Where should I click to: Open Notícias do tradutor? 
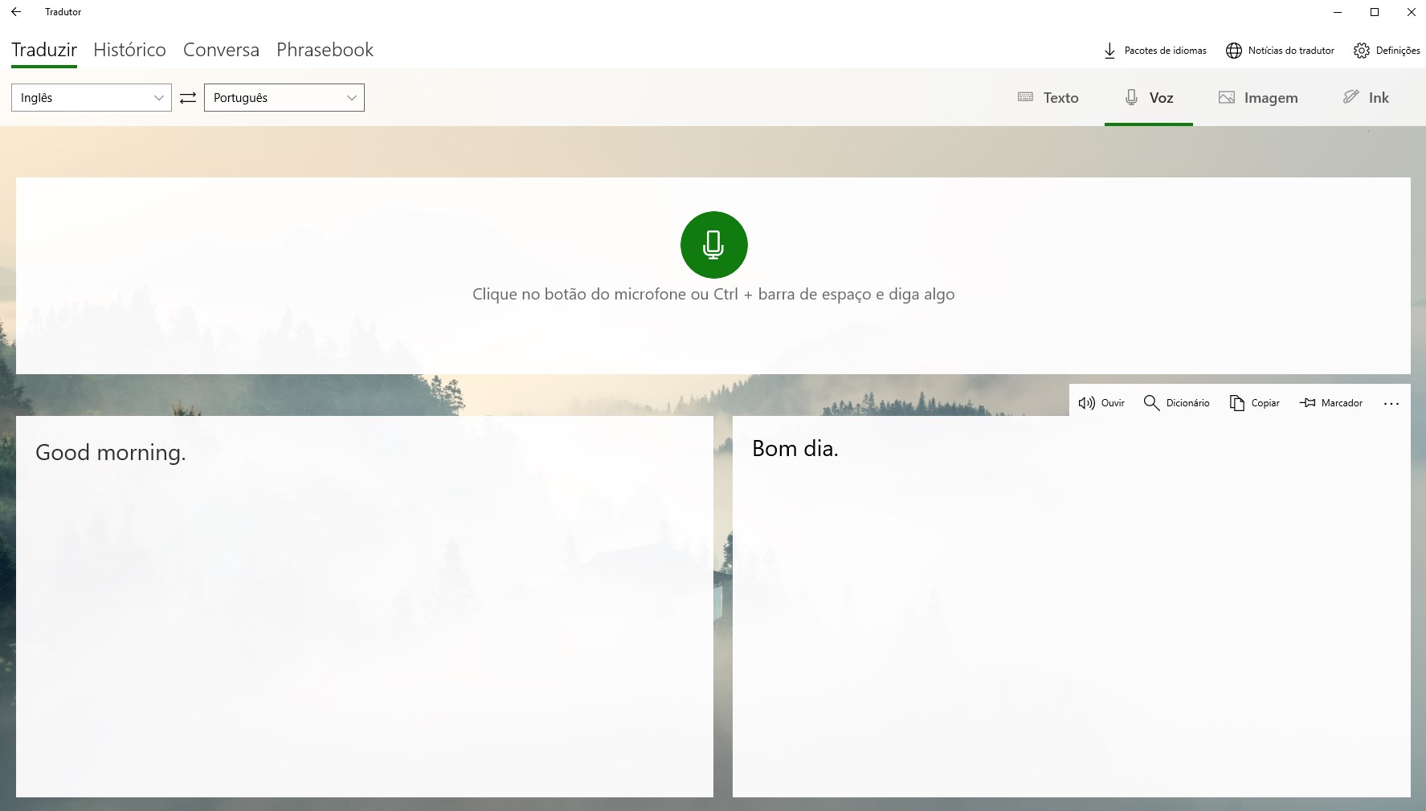[1280, 51]
